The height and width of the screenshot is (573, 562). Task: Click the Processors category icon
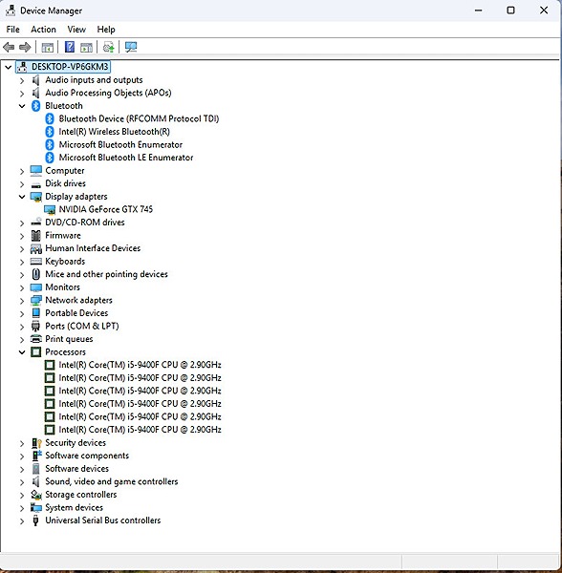(x=35, y=351)
